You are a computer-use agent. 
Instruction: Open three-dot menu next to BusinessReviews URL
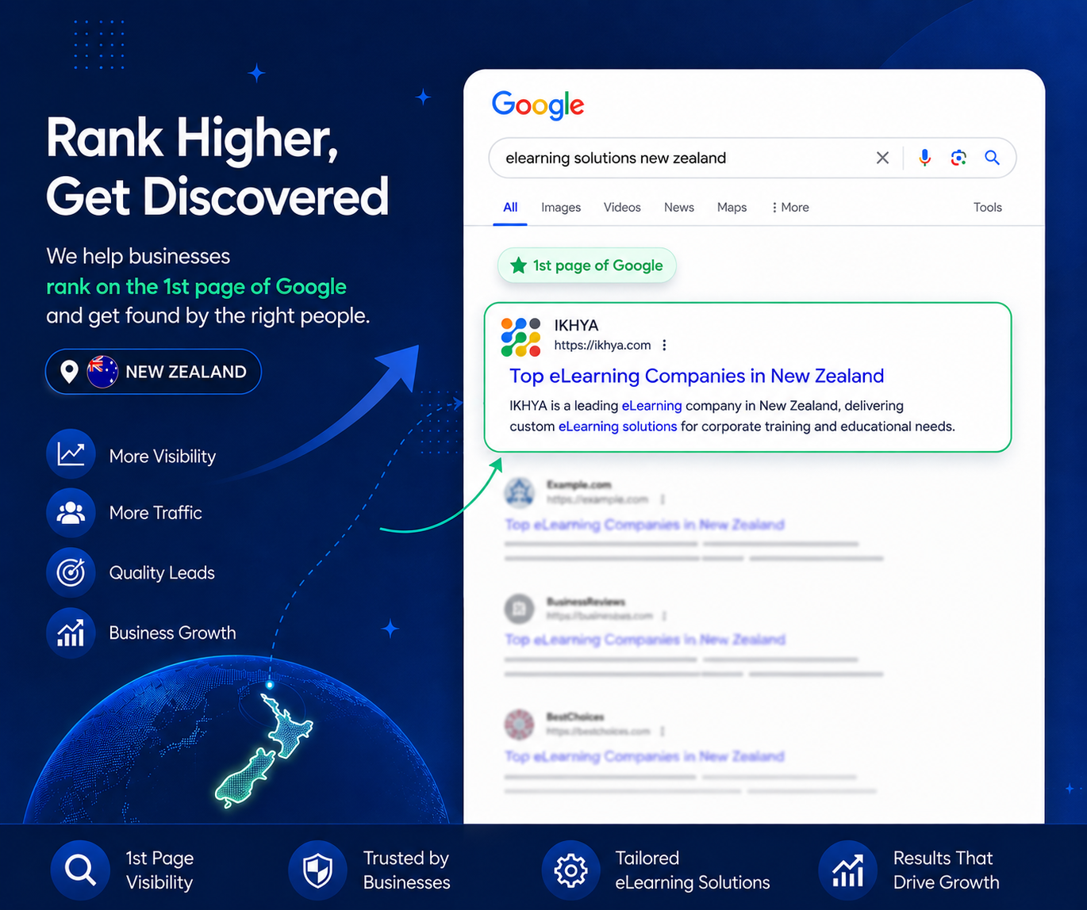point(663,616)
